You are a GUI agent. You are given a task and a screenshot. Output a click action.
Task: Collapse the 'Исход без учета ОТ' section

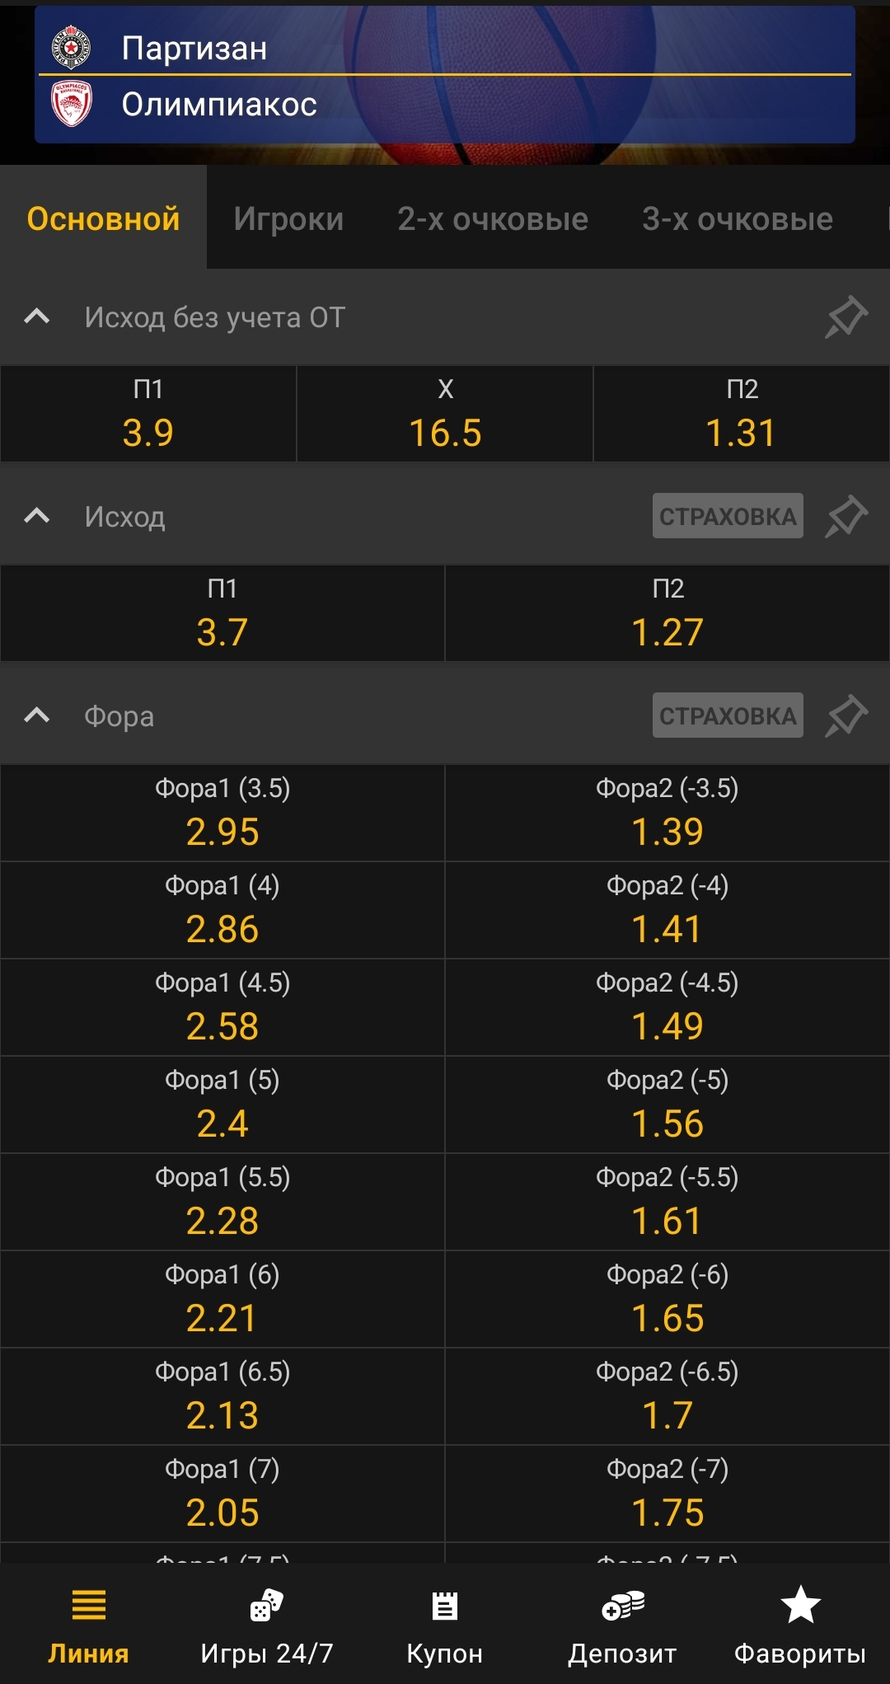37,317
